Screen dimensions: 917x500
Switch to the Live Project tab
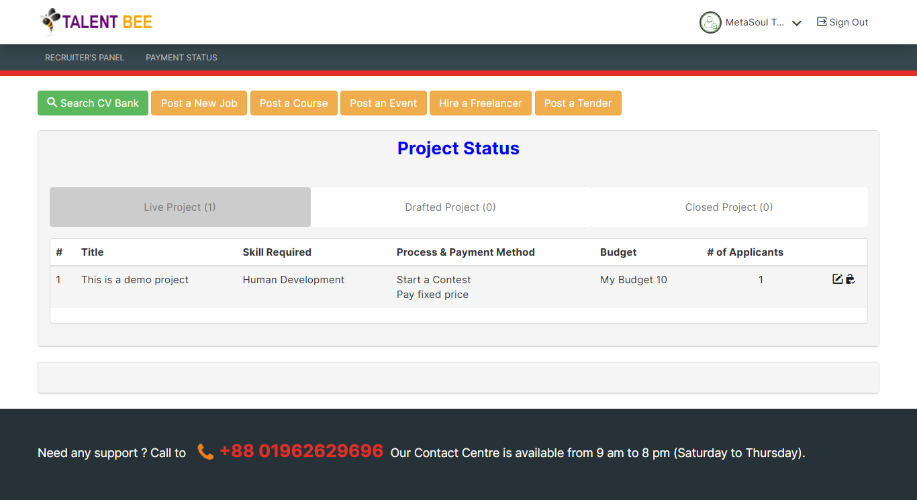click(x=180, y=207)
